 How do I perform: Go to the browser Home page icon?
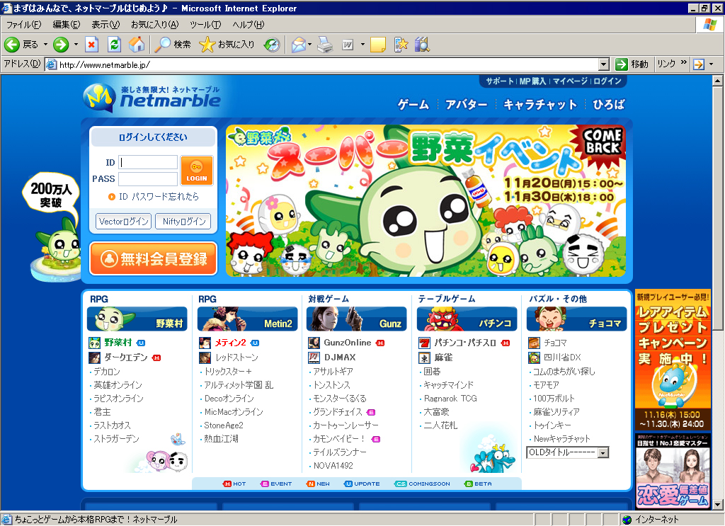coord(137,45)
